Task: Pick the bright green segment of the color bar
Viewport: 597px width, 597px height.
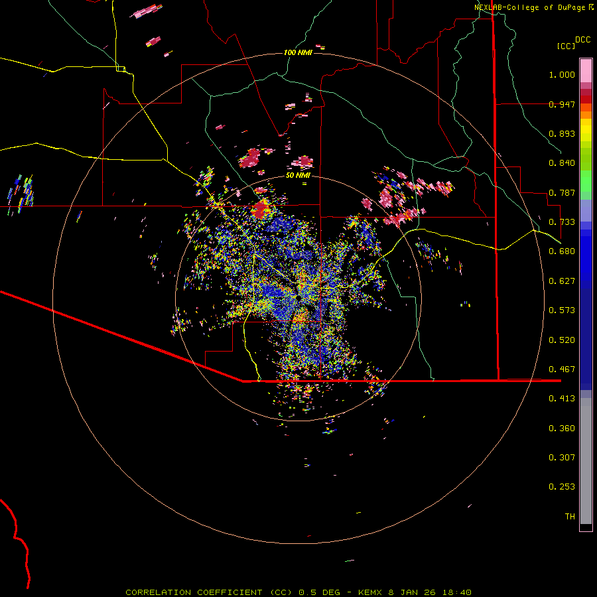Action: 586,181
